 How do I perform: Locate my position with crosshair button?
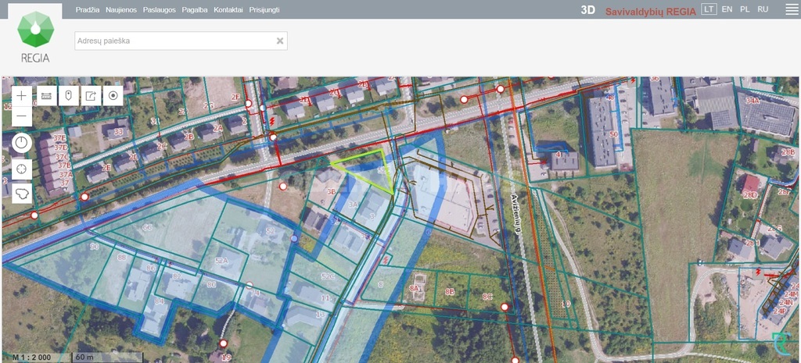coord(21,169)
